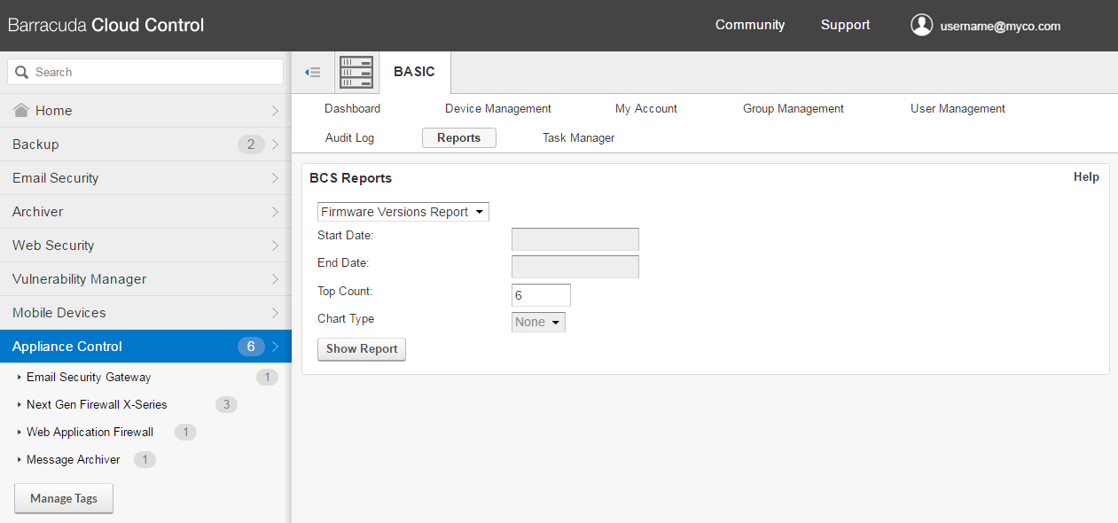Click the End Date field

pyautogui.click(x=575, y=267)
